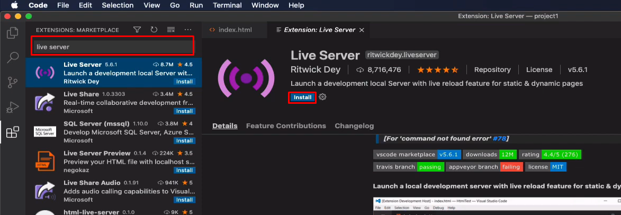Click the demo screenshot in README

click(x=497, y=206)
